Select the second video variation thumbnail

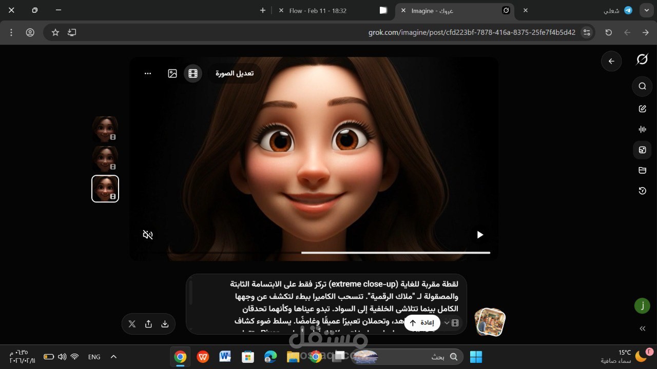tap(105, 159)
